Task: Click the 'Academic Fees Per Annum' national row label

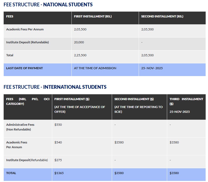Action: (x=25, y=29)
